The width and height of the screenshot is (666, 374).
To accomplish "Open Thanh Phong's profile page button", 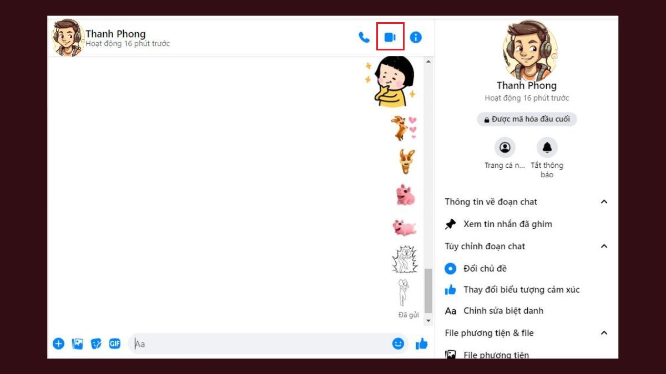I will point(505,147).
